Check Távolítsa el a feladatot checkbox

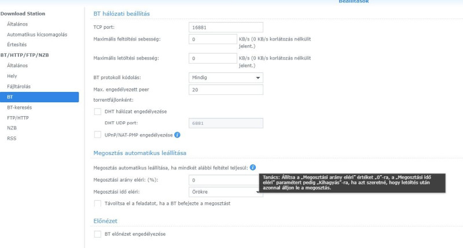point(97,203)
